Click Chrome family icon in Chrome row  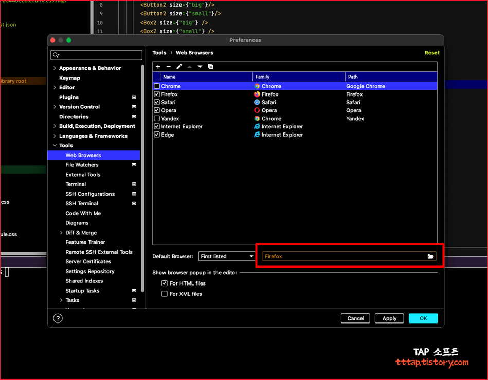pos(257,86)
